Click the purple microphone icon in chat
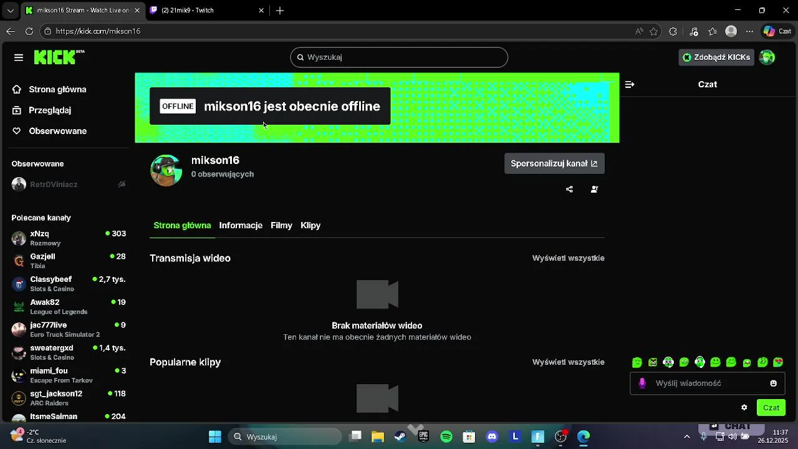The width and height of the screenshot is (798, 449). [642, 383]
